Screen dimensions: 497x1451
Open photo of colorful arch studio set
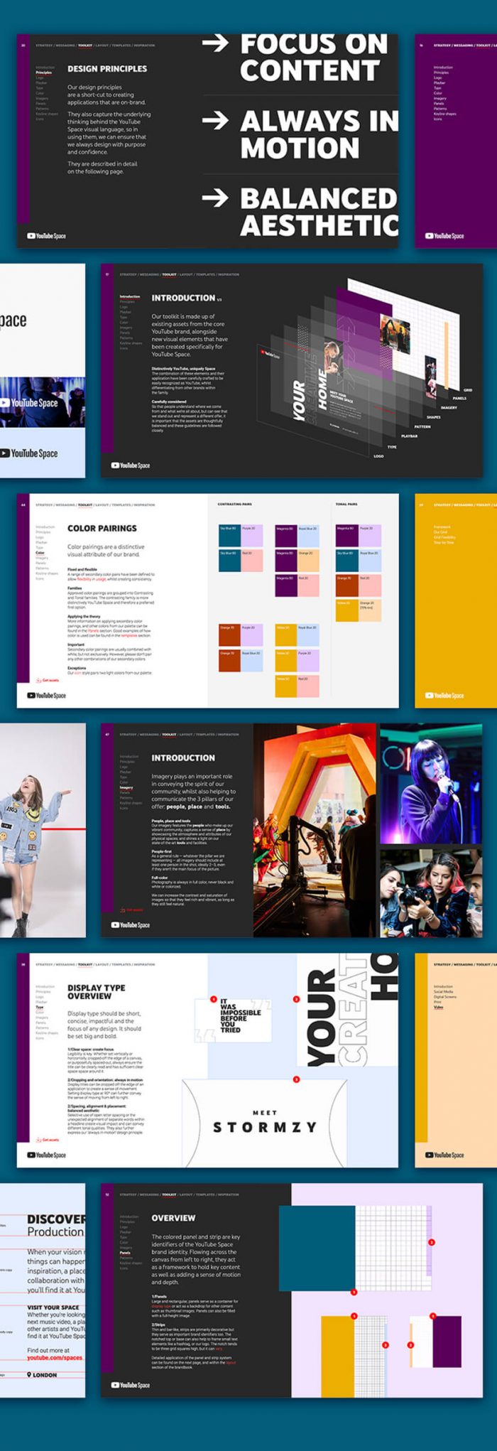315,831
